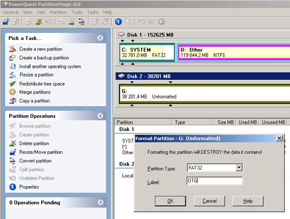Click the Format partition toolbar icon with lightning
This screenshot has width=290, height=219.
pos(72,21)
